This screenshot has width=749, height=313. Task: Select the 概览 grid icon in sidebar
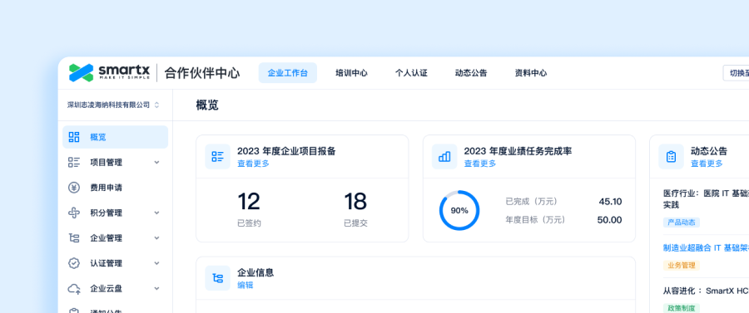(74, 137)
